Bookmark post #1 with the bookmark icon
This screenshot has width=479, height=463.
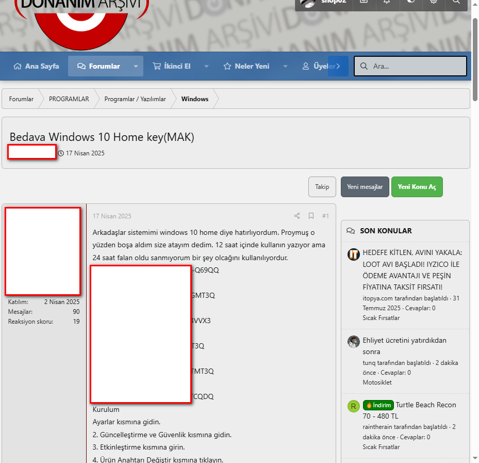tap(311, 216)
